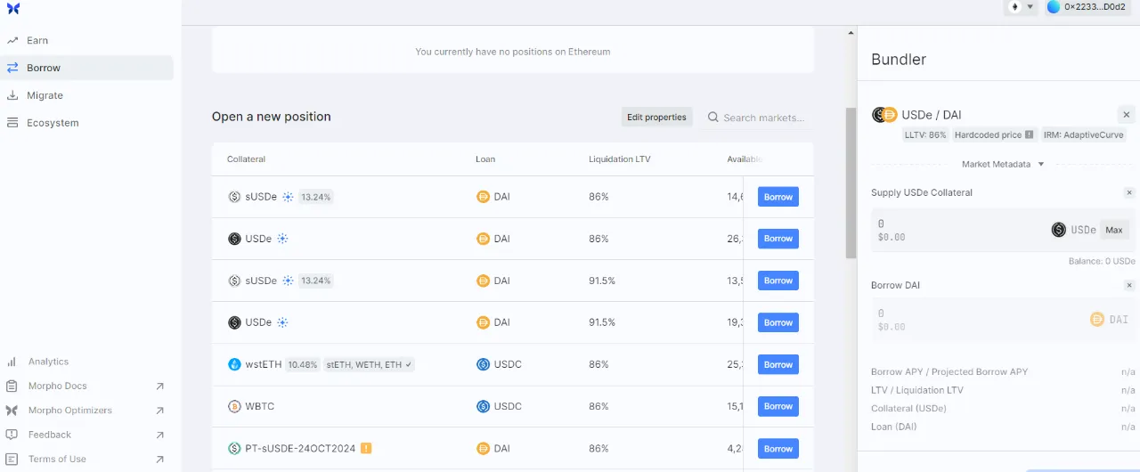Open Morpho Docs via external arrow icon
Viewport: 1140px width, 472px height.
(159, 387)
